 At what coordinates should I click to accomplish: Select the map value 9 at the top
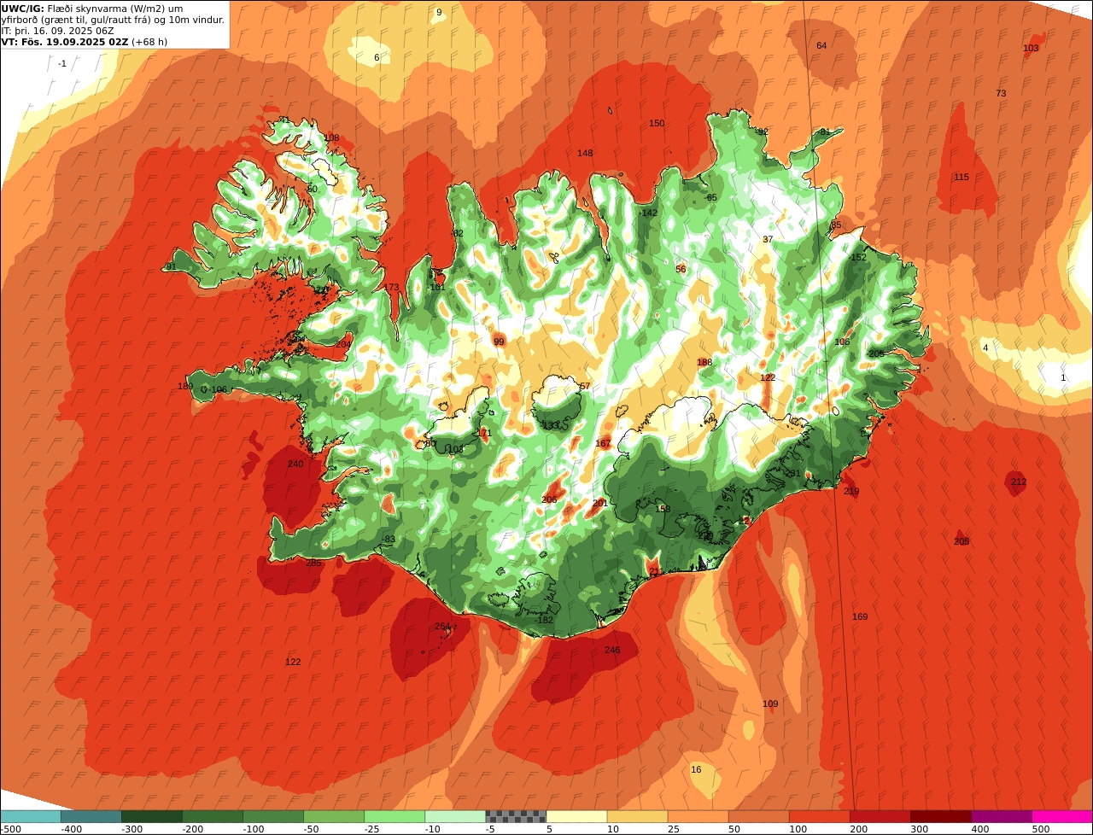click(439, 13)
